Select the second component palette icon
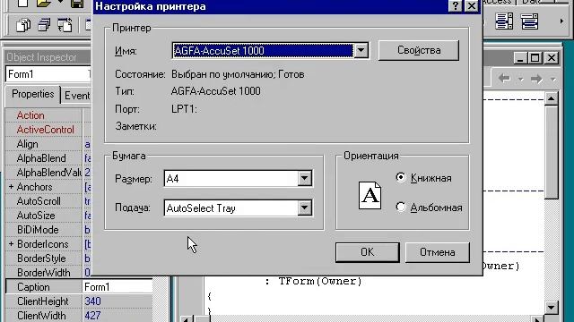The height and width of the screenshot is (322, 574). click(x=530, y=21)
